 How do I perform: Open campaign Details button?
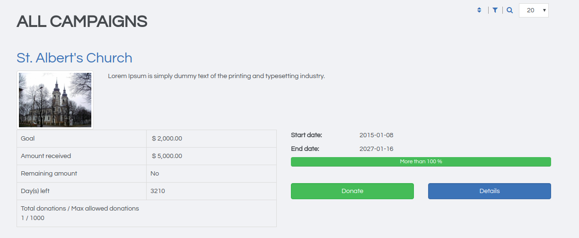pos(489,191)
